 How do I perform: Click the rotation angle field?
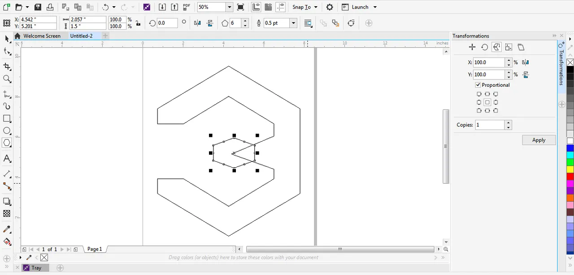(167, 23)
